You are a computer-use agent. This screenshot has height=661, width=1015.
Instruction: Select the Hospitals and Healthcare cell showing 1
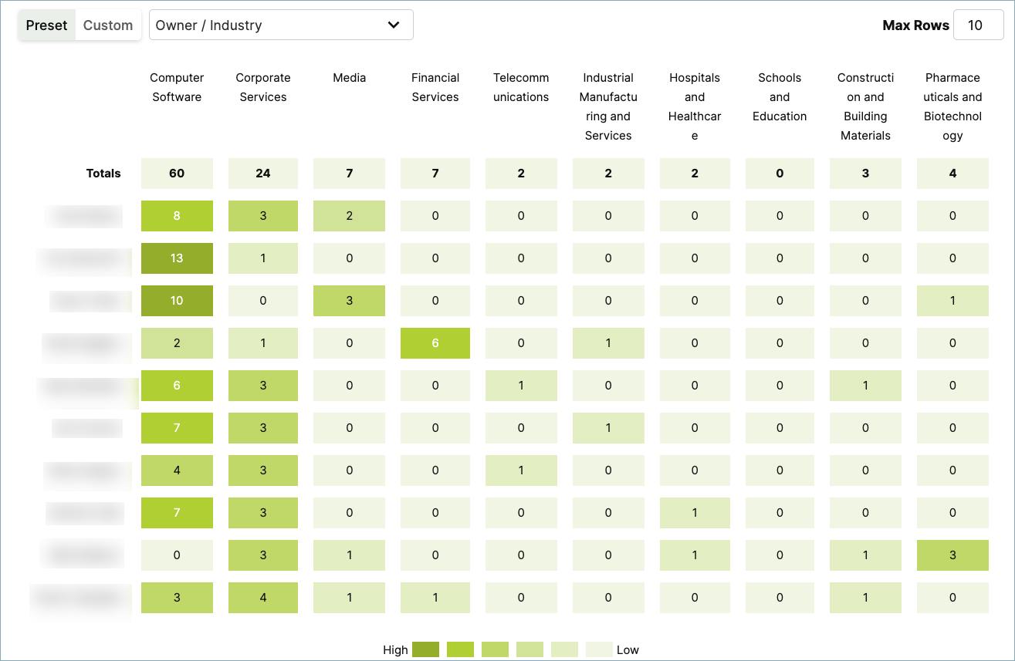click(x=695, y=513)
